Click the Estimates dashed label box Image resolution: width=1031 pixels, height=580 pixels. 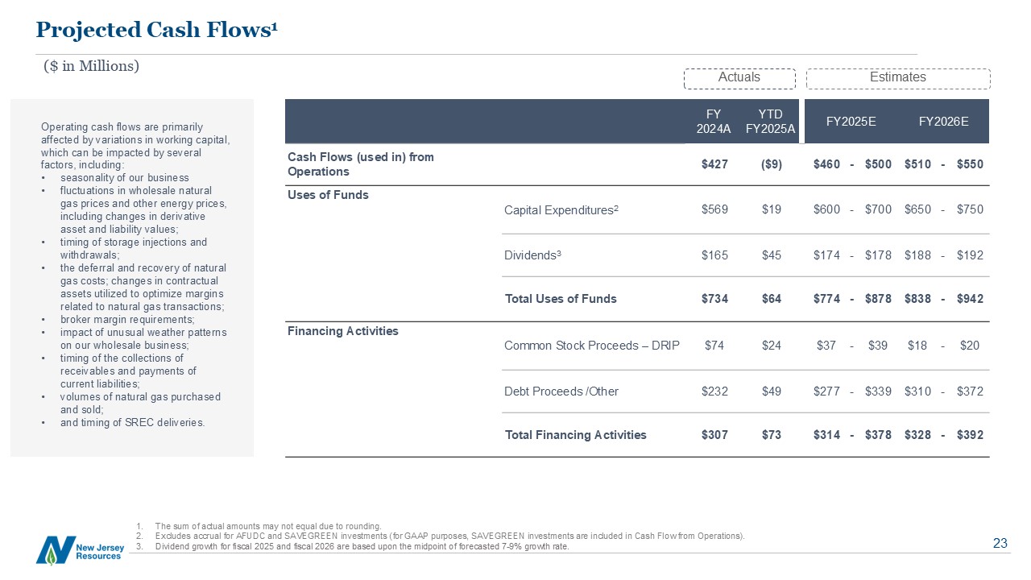coord(897,77)
